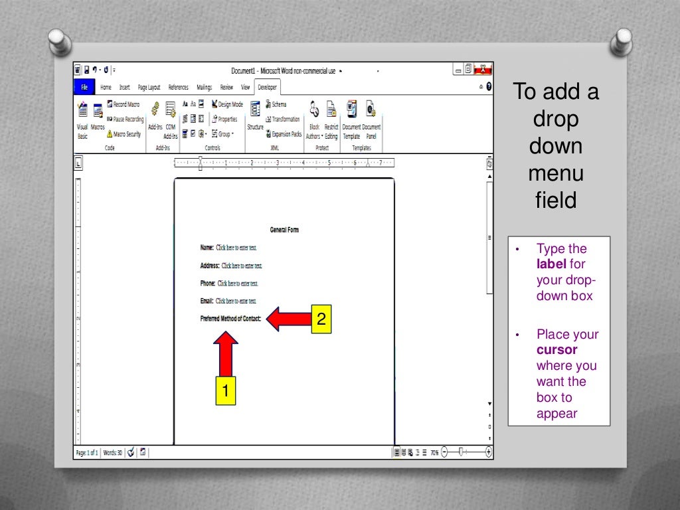This screenshot has width=680, height=510.
Task: Expand the Block Authors dropdown
Action: [x=314, y=120]
